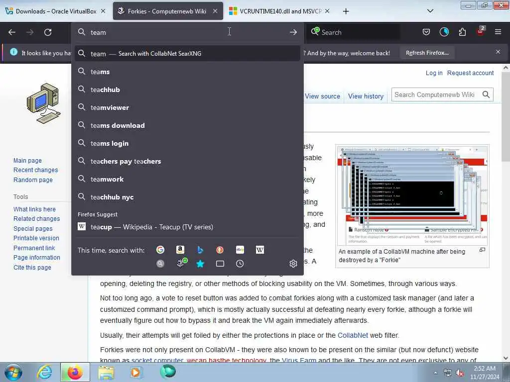The height and width of the screenshot is (382, 510).
Task: Open the What links here link
Action: click(x=34, y=209)
